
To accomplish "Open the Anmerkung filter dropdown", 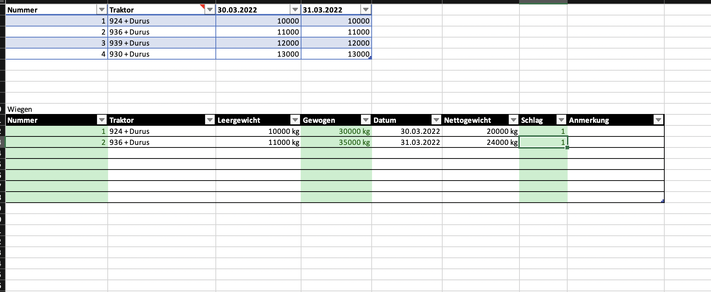I will (x=658, y=120).
